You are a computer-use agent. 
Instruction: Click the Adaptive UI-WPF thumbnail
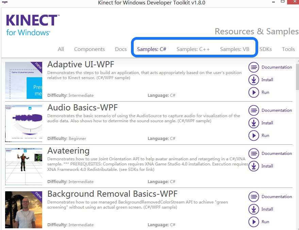(24, 81)
